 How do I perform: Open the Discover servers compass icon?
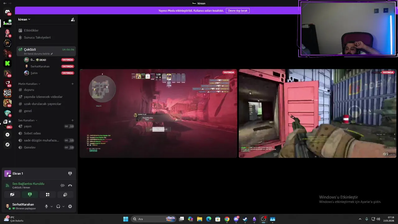point(7,145)
